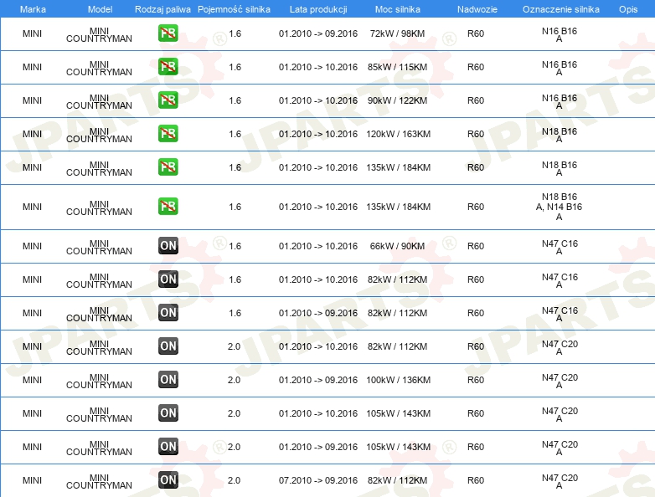Click petrol fuel icon in 85kW / 115KM row
The width and height of the screenshot is (655, 497).
coord(168,67)
